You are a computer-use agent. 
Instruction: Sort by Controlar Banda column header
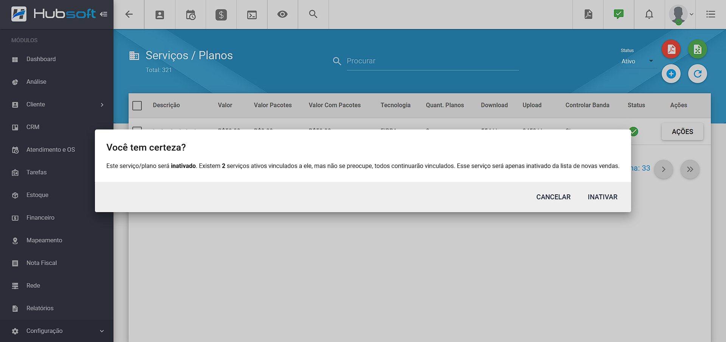point(587,105)
